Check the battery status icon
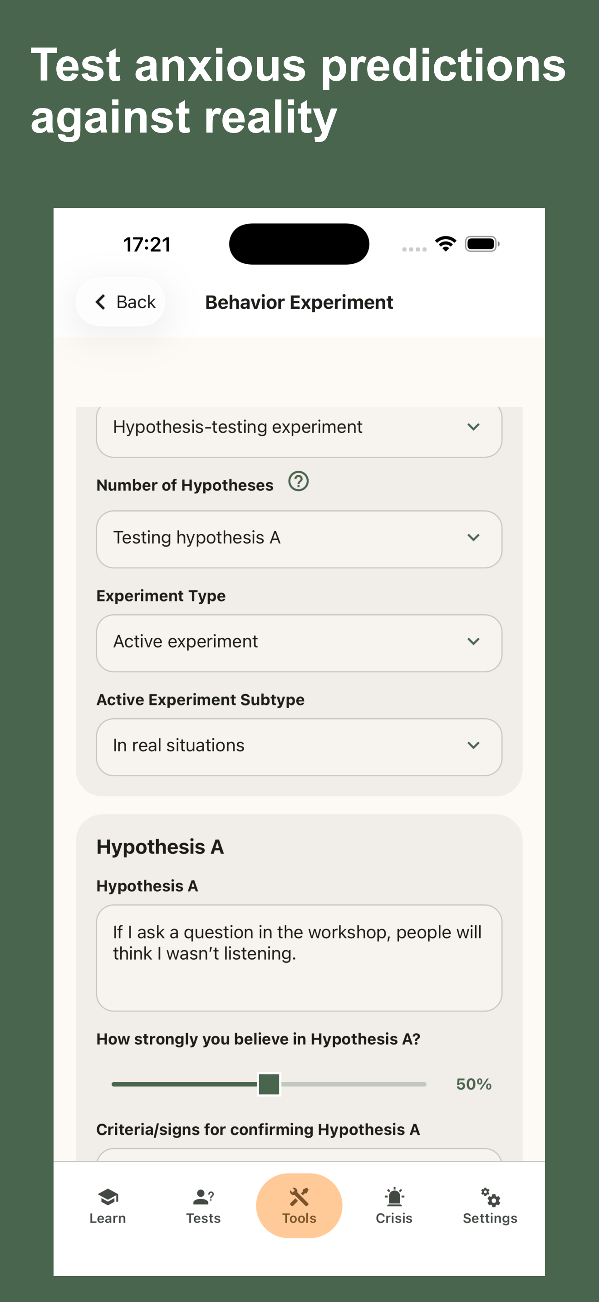Screen dimensions: 599x1302 pyautogui.click(x=482, y=244)
